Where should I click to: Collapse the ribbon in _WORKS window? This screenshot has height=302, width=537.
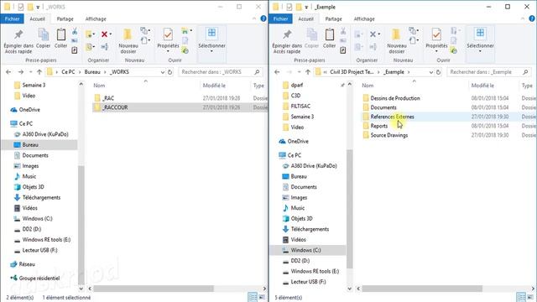pyautogui.click(x=254, y=18)
